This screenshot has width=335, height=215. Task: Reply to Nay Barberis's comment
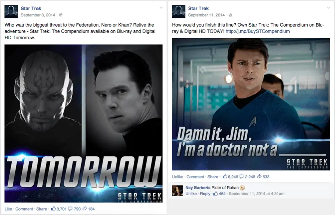tap(205, 194)
